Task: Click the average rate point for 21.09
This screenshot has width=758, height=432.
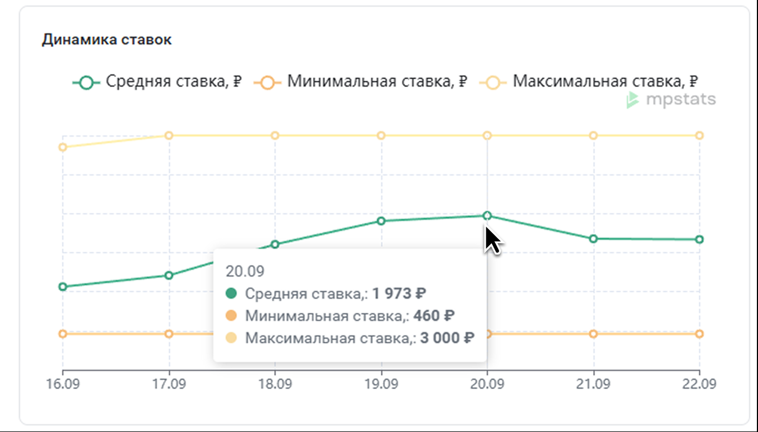Action: [x=594, y=239]
